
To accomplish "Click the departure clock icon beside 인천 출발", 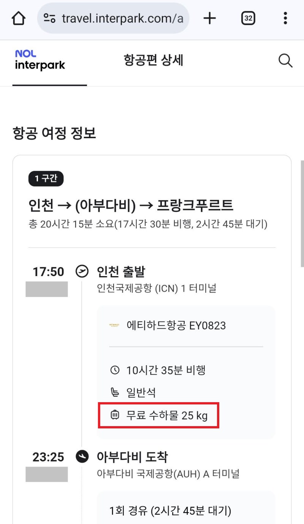I will [x=82, y=271].
